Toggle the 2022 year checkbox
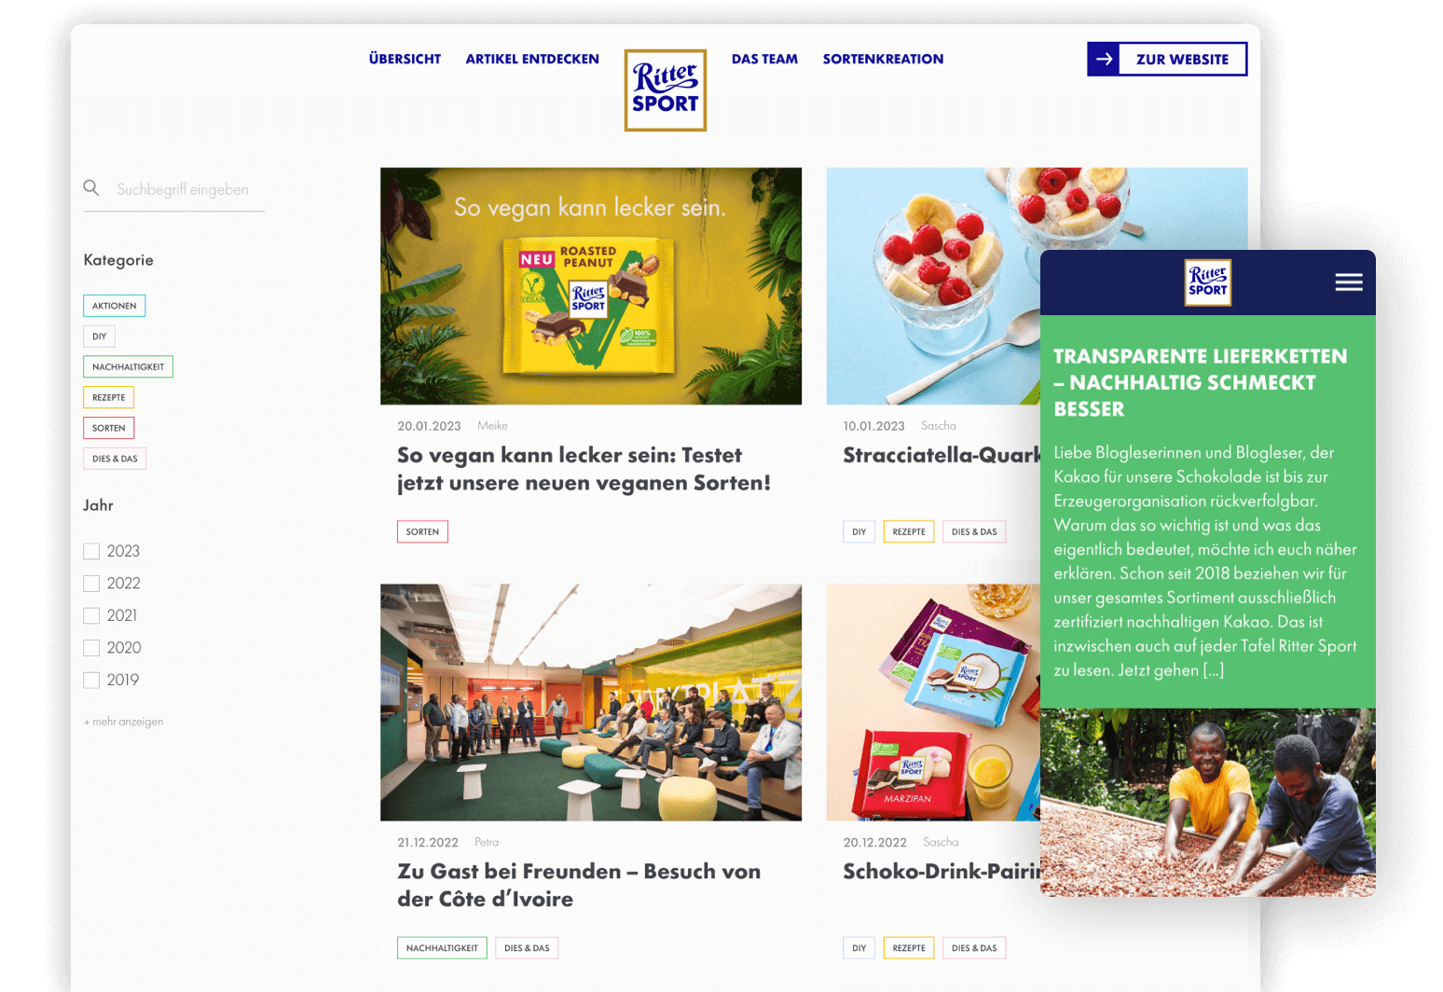This screenshot has height=992, width=1443. click(x=91, y=584)
